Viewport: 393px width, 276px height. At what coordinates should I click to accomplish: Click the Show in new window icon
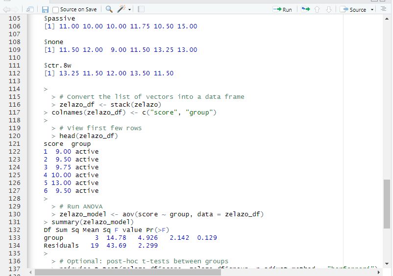click(30, 9)
